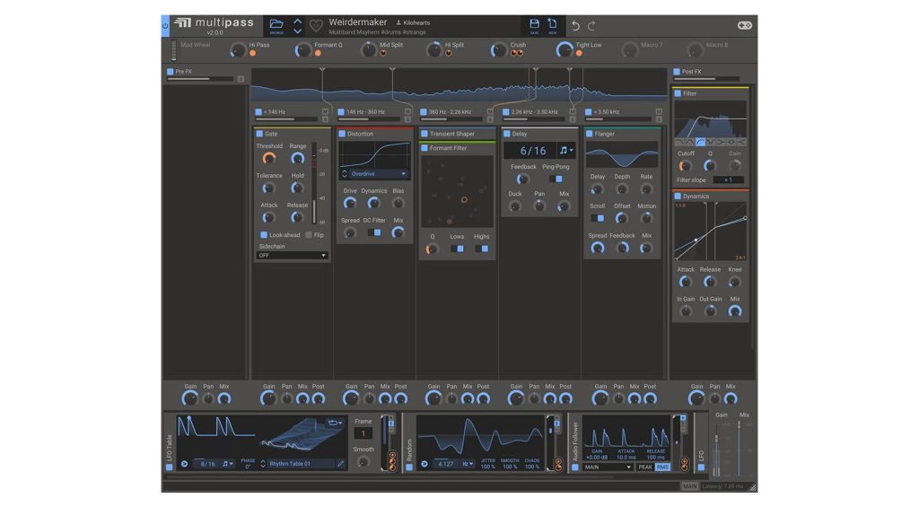
Task: Toggle the Pre FX lane
Action: [170, 72]
